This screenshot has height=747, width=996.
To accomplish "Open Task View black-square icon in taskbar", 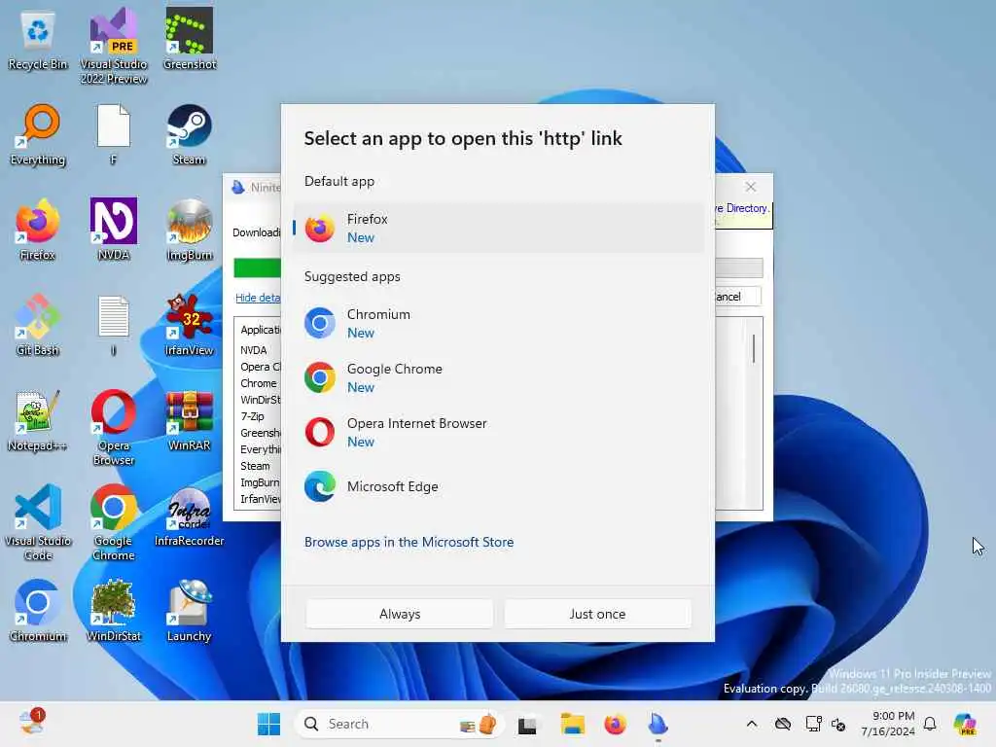I will coord(527,725).
